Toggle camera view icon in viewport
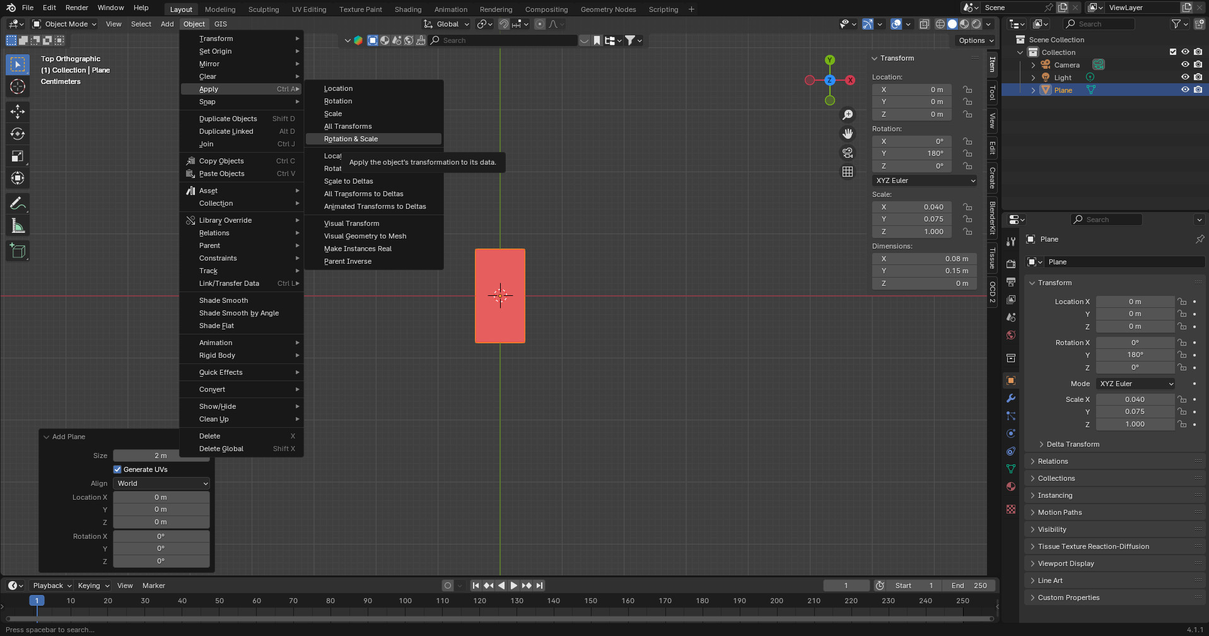Viewport: 1209px width, 636px height. tap(848, 153)
